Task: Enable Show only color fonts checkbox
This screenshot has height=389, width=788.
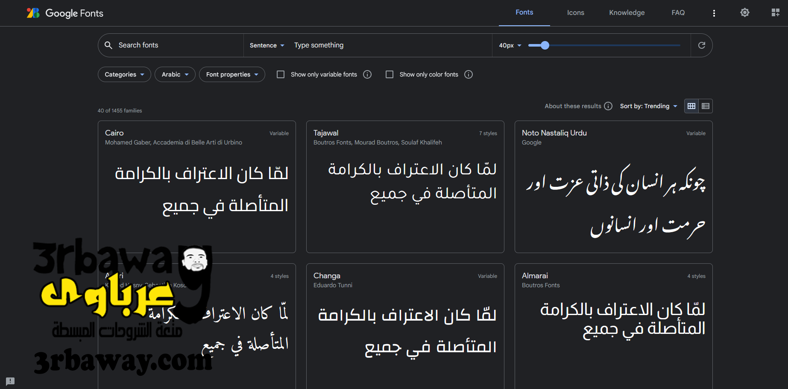Action: [390, 74]
